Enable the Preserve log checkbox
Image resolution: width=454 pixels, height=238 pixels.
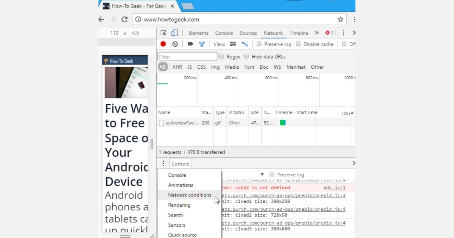click(259, 44)
